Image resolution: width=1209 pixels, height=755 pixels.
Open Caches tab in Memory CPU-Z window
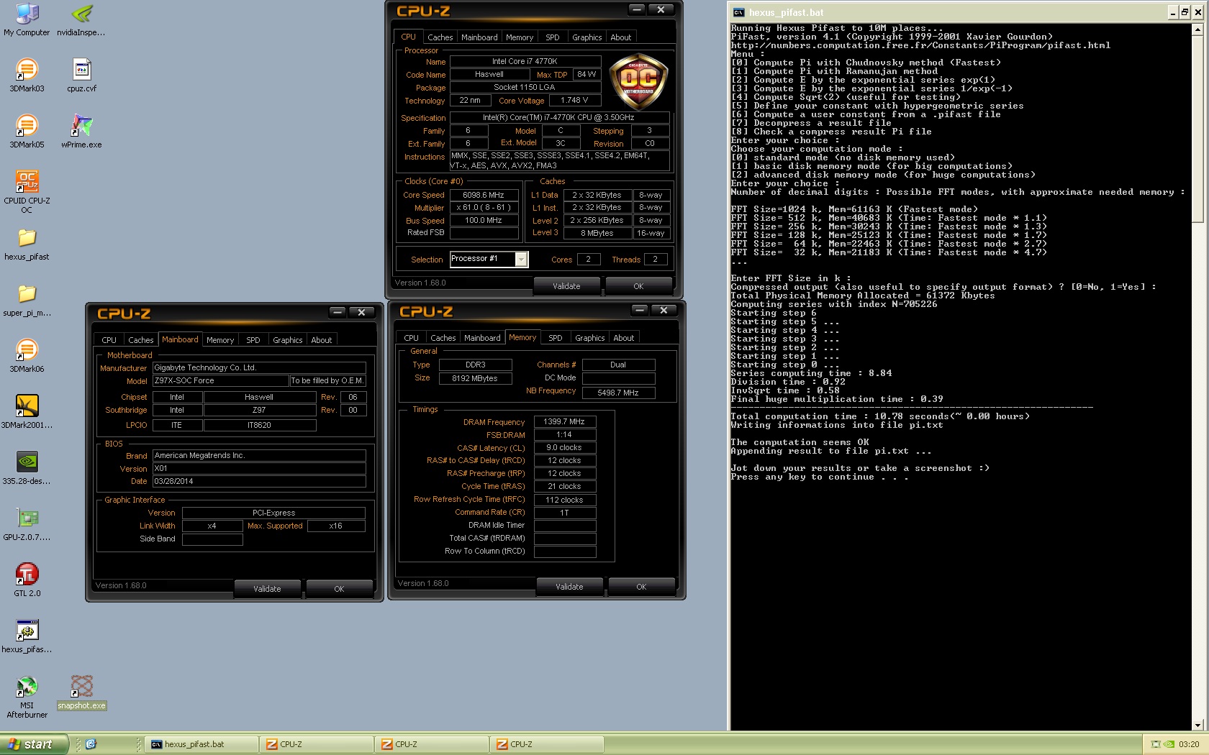[443, 338]
